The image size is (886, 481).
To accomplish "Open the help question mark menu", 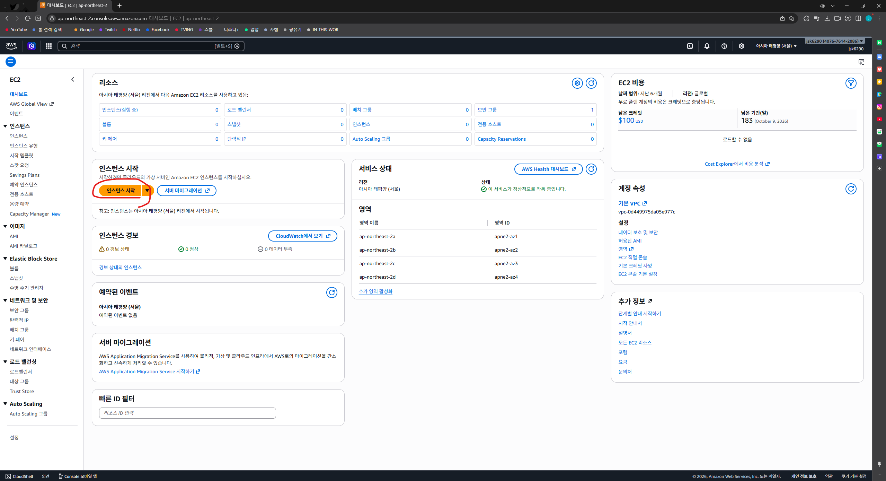I will pos(724,46).
